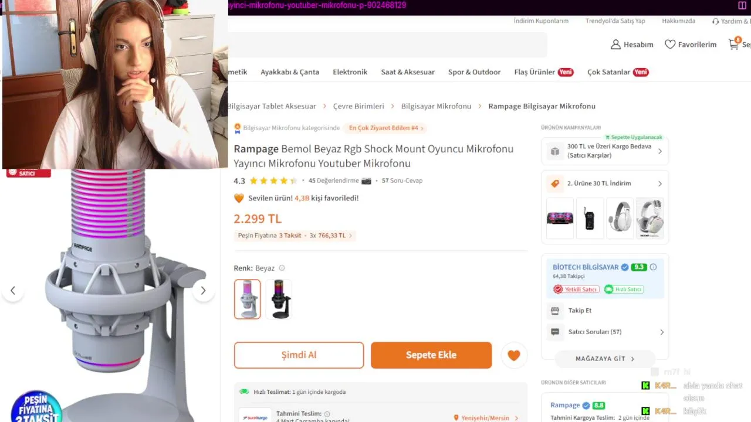Click the info icon next to seller score
This screenshot has width=751, height=422.
[x=653, y=267]
